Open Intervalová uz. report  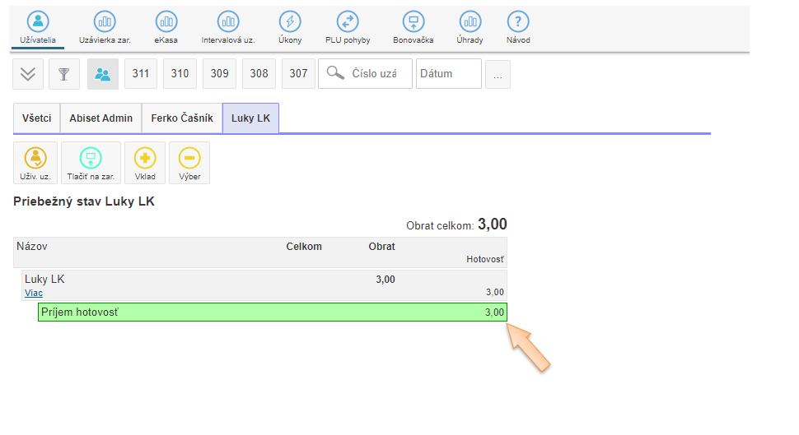[x=228, y=22]
